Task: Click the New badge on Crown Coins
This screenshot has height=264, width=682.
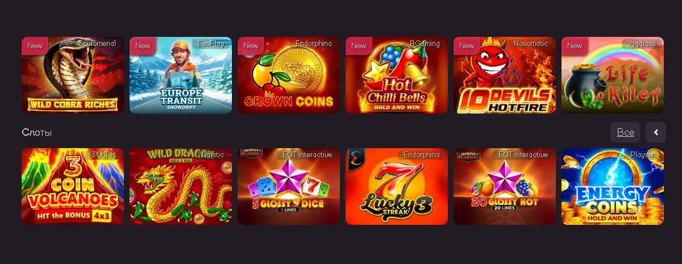Action: (x=251, y=45)
